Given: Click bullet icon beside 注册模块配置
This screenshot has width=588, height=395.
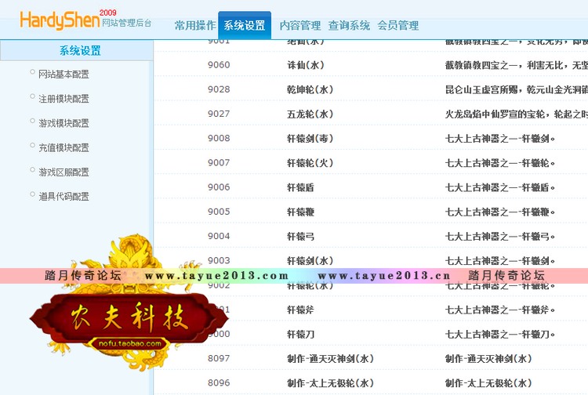Looking at the screenshot, I should pos(32,97).
